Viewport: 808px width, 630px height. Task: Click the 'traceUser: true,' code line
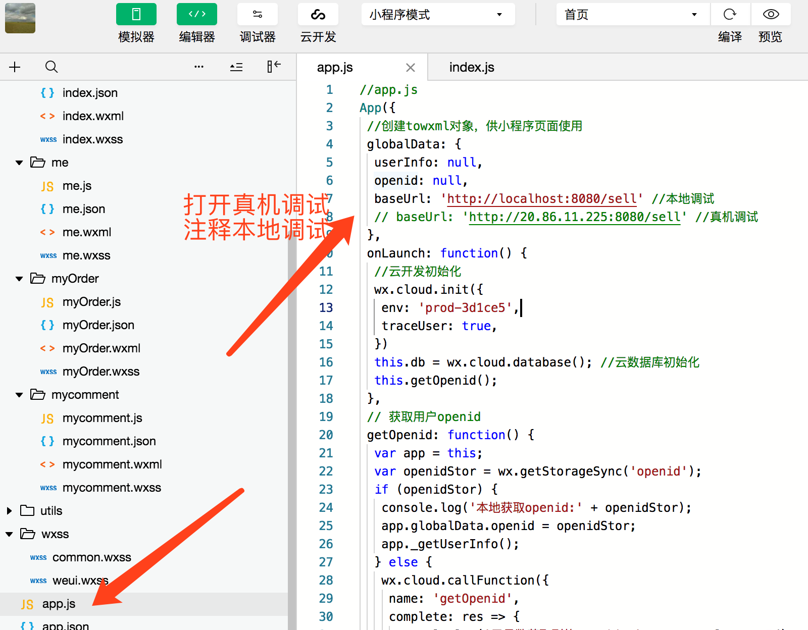pyautogui.click(x=439, y=326)
